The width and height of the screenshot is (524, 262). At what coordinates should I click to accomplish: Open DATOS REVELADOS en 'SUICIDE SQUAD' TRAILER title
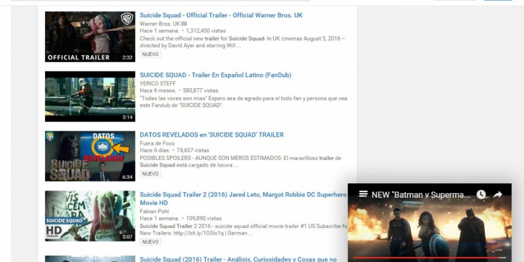pyautogui.click(x=212, y=135)
